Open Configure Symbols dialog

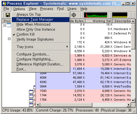pos(41,54)
